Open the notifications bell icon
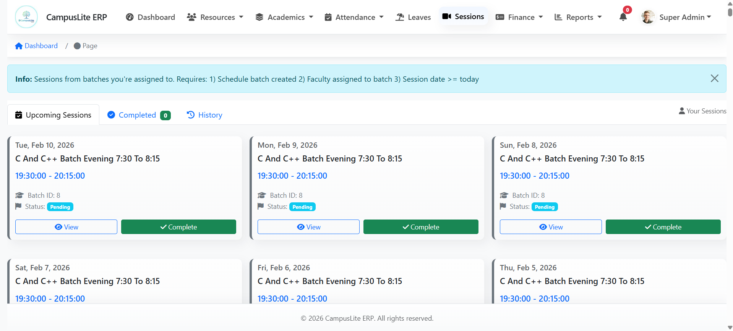 [623, 17]
